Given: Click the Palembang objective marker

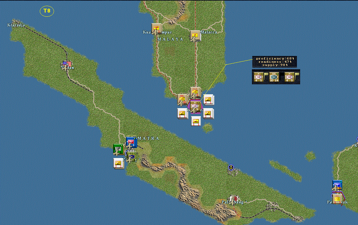Looking at the screenshot, I should [x=234, y=199].
